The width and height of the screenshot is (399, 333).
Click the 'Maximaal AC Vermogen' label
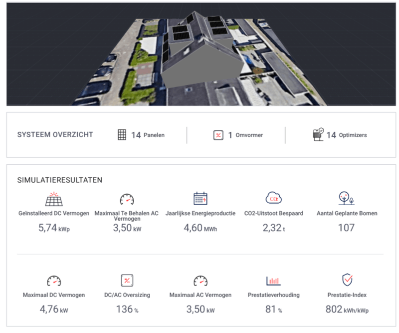click(x=200, y=295)
